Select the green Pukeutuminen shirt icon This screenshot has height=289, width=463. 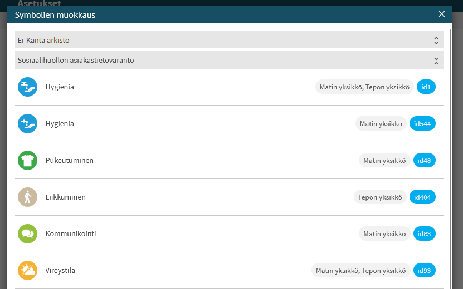click(27, 160)
